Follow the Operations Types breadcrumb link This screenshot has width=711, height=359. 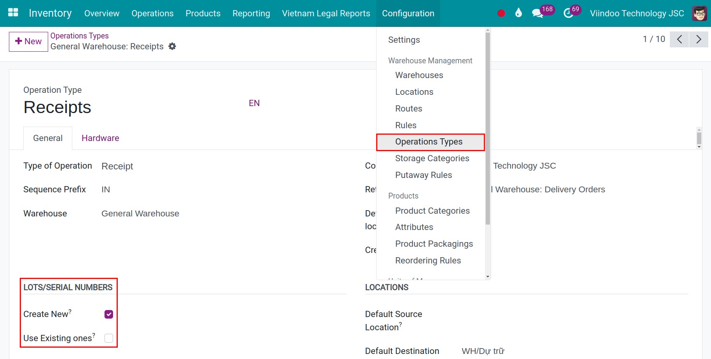tap(80, 36)
